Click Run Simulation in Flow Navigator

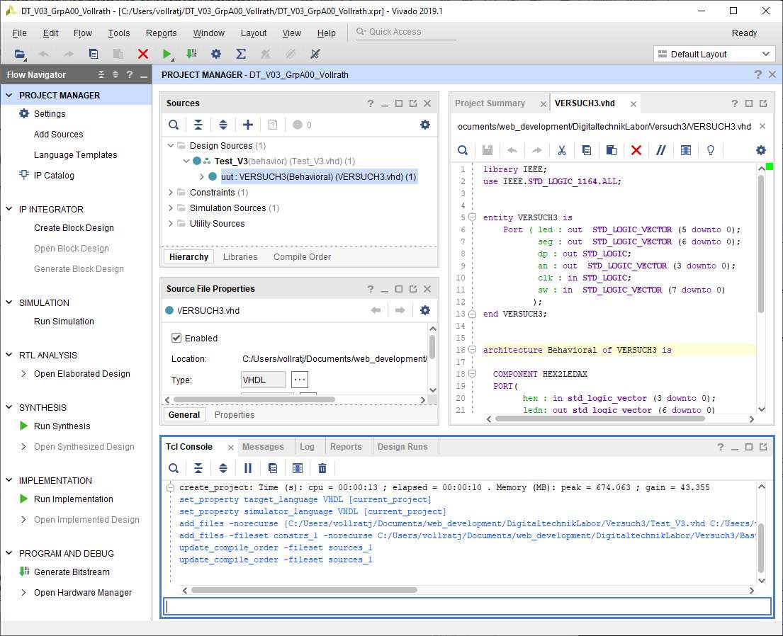click(64, 322)
